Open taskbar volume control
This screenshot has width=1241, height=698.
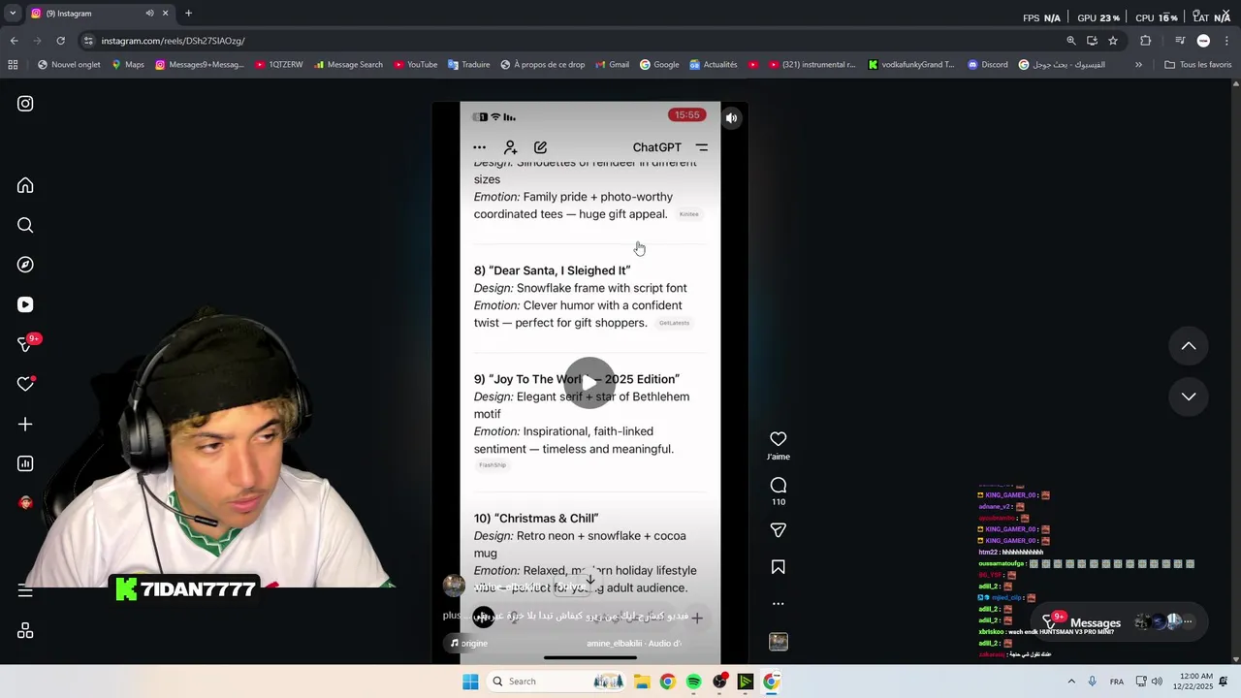coord(1157,682)
